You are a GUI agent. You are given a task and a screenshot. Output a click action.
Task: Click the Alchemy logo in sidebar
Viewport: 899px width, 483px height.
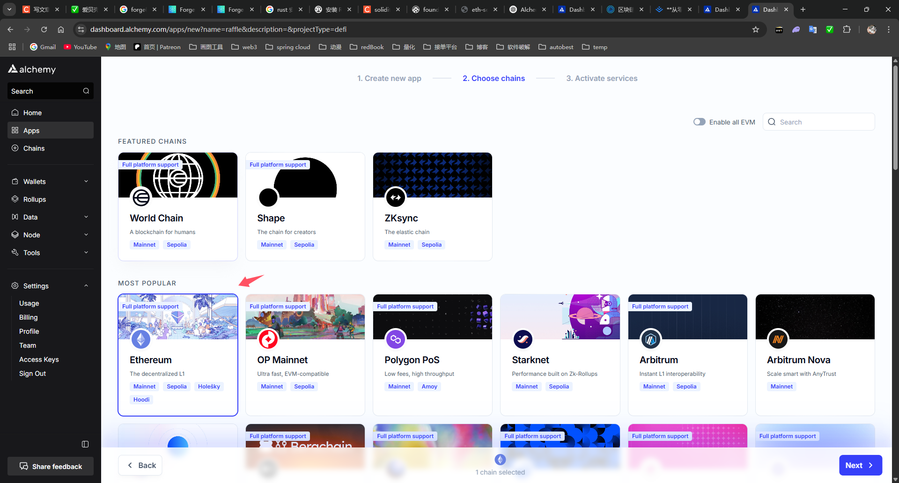point(32,69)
